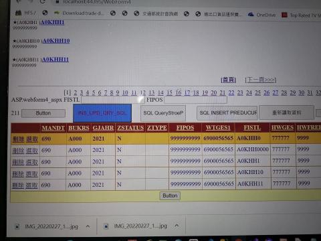Open the A0KHH11 link
321x241 pixels.
56,60
